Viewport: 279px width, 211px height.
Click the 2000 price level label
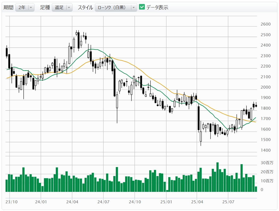pyautogui.click(x=265, y=87)
